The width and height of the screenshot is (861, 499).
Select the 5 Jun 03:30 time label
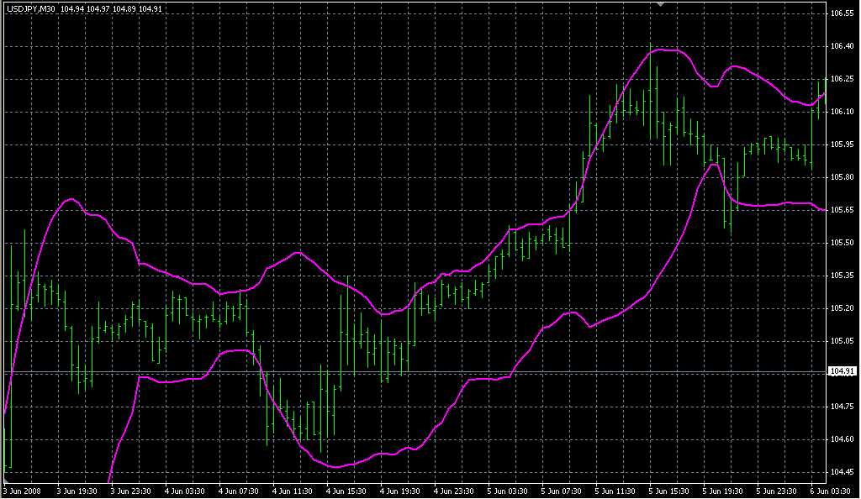click(x=507, y=491)
